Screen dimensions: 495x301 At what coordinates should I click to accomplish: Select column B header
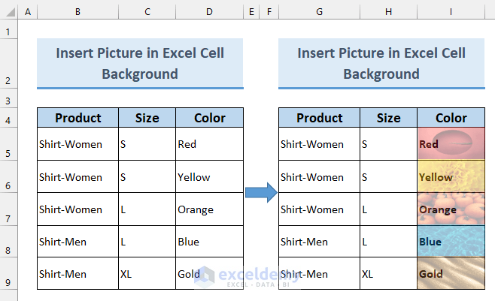[x=77, y=12]
